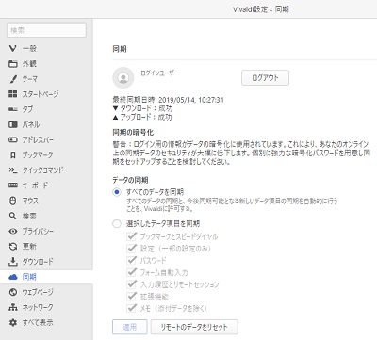
Task: Click the bookmark icon beside ブックマーク
Action: [x=13, y=154]
